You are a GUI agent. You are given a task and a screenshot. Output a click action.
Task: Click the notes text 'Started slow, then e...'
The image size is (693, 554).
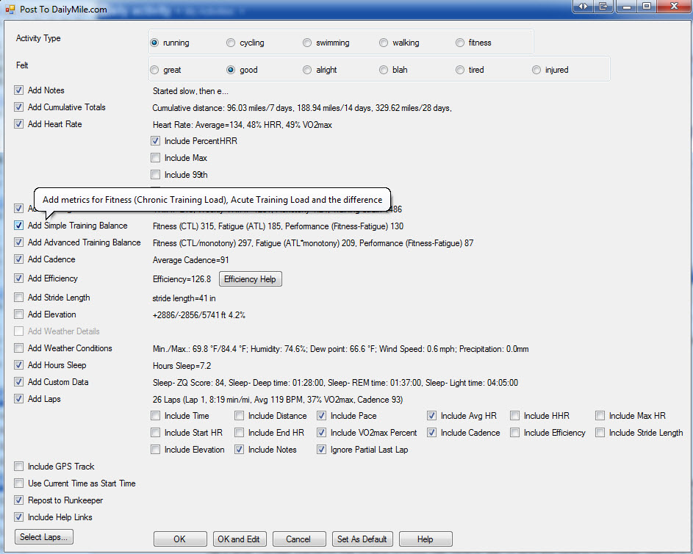click(x=190, y=91)
